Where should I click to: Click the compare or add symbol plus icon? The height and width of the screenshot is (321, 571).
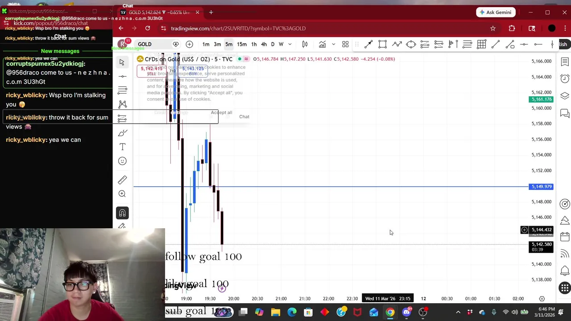pyautogui.click(x=189, y=44)
